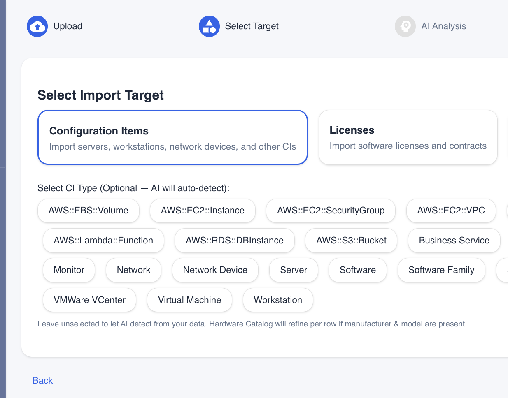Select the AWS::EBS::Volume chip

pyautogui.click(x=88, y=211)
